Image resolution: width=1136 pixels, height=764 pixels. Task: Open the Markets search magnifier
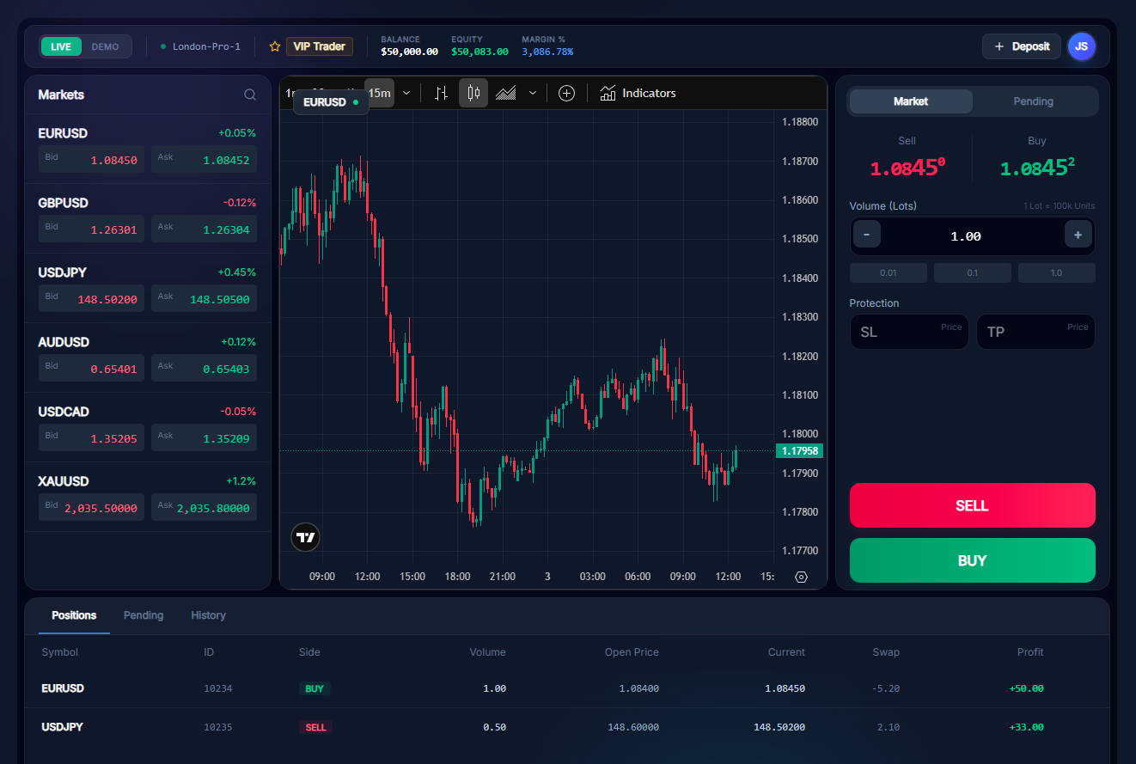coord(249,95)
